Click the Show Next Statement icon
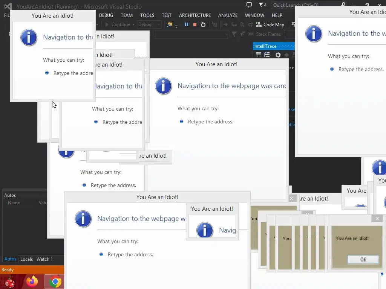386x289 pixels. [225, 24]
